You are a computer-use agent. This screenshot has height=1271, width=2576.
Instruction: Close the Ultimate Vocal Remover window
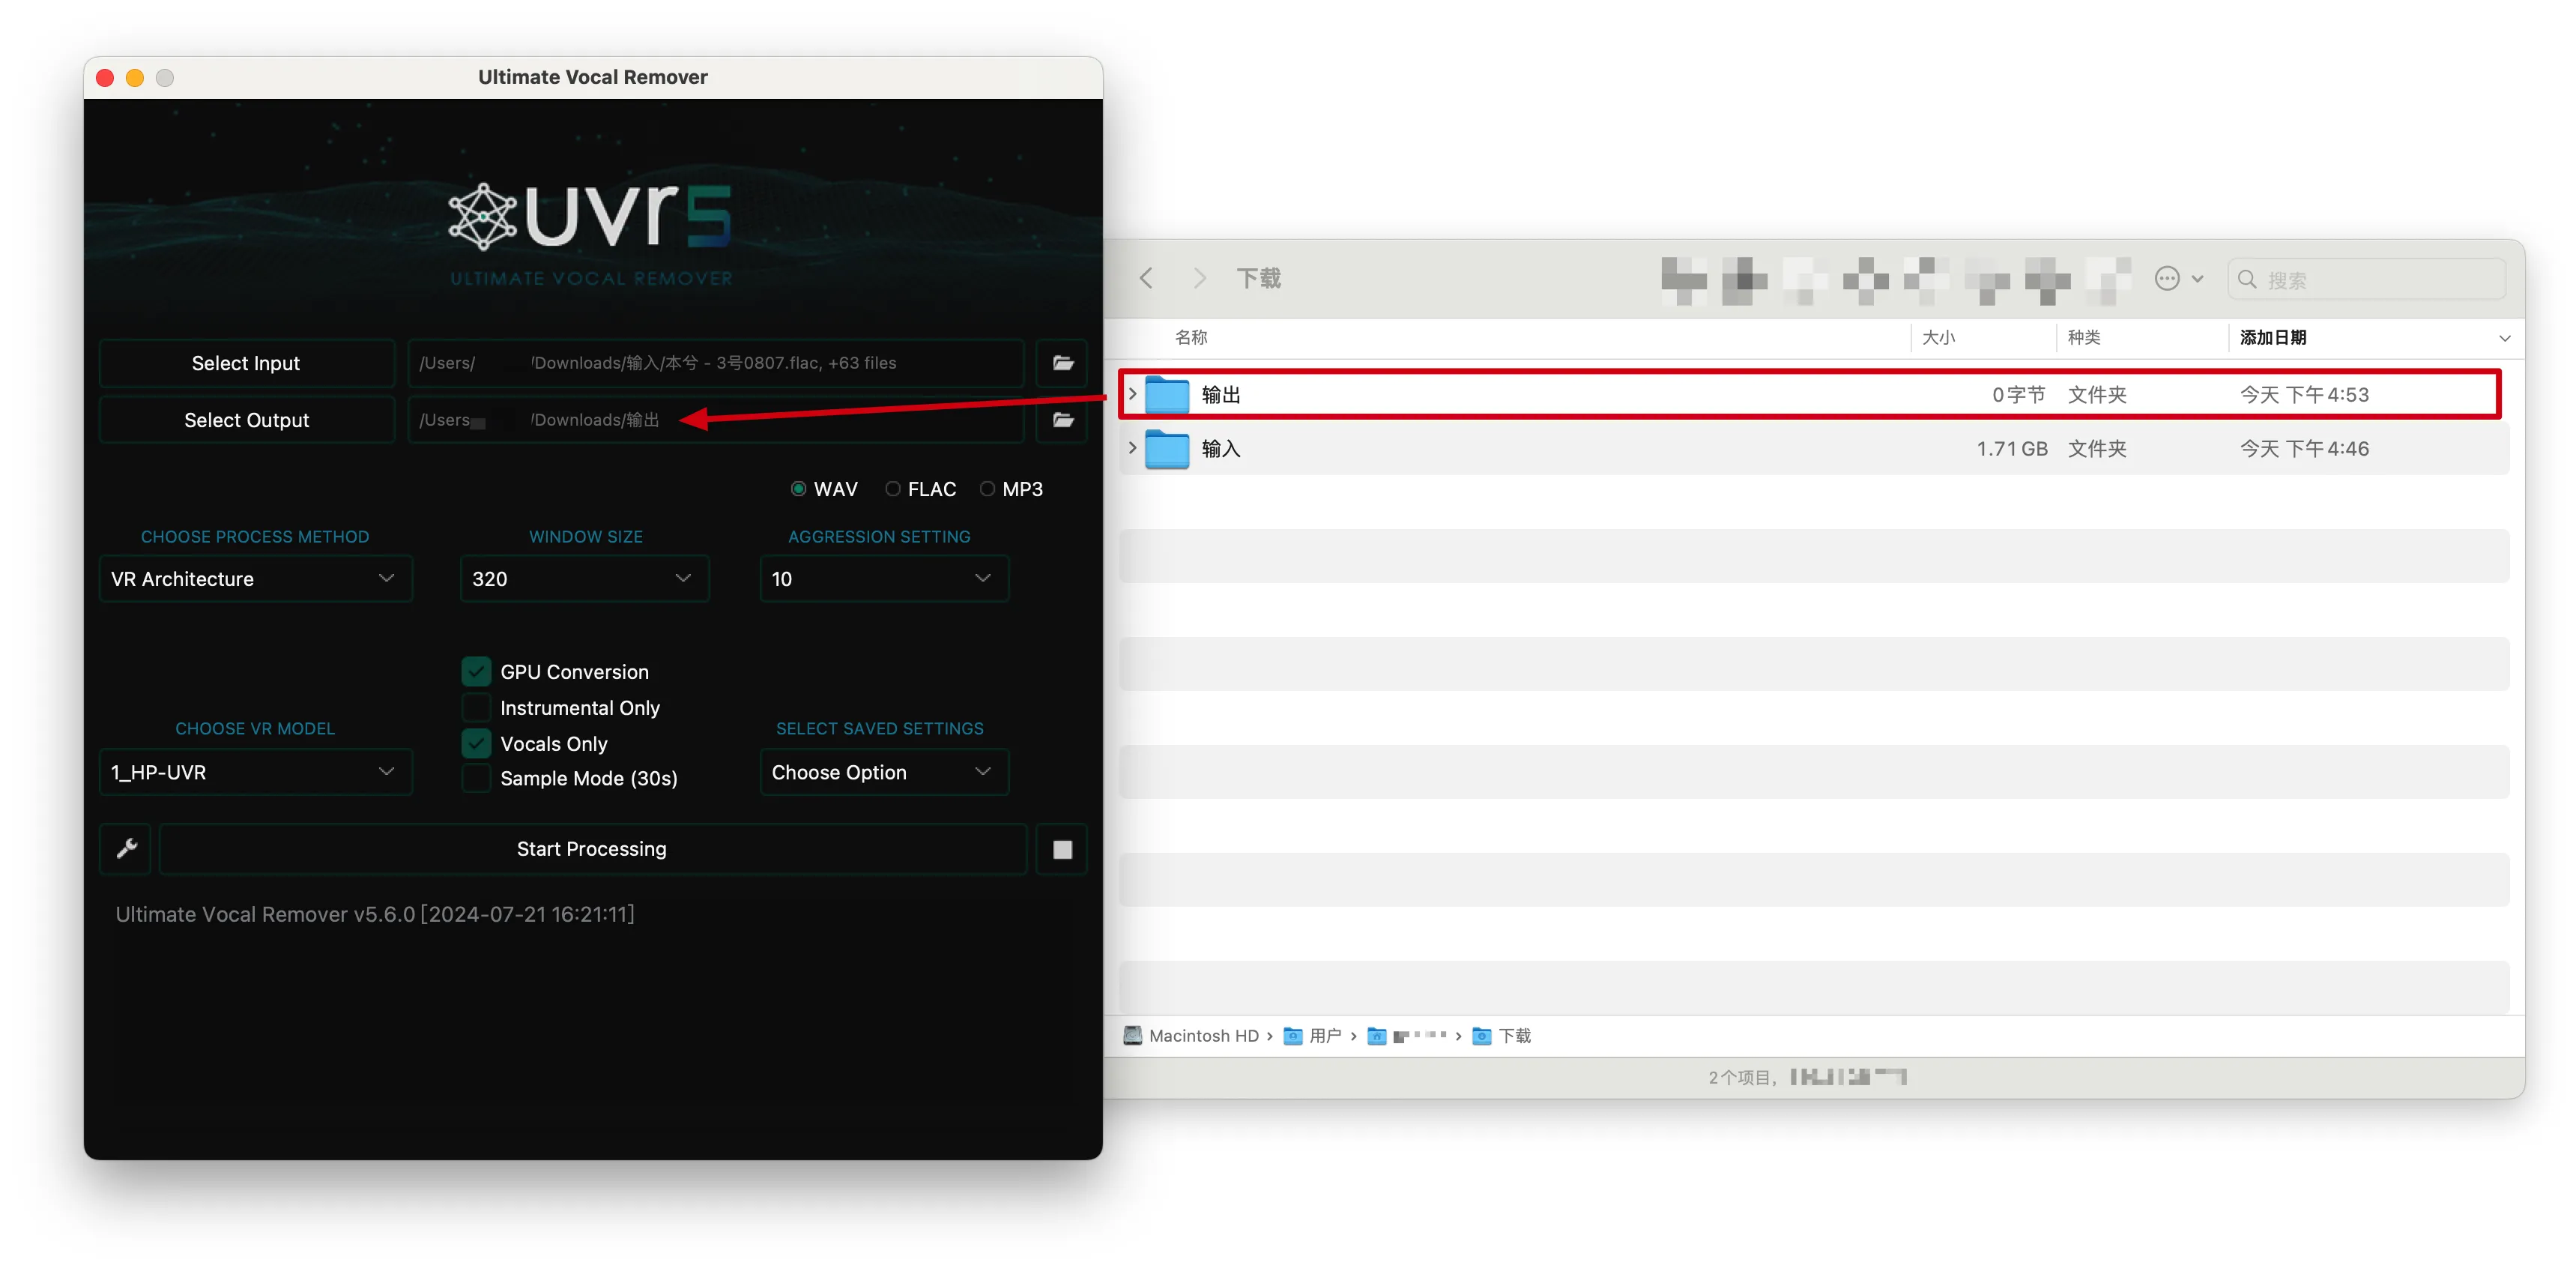coord(105,78)
